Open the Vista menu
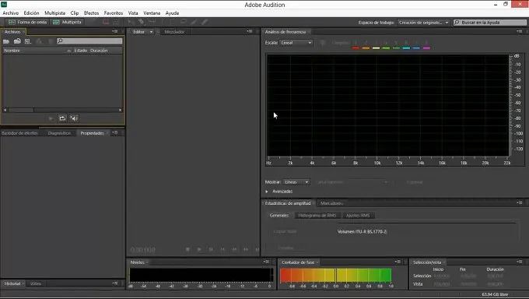The image size is (529, 299). pos(133,12)
